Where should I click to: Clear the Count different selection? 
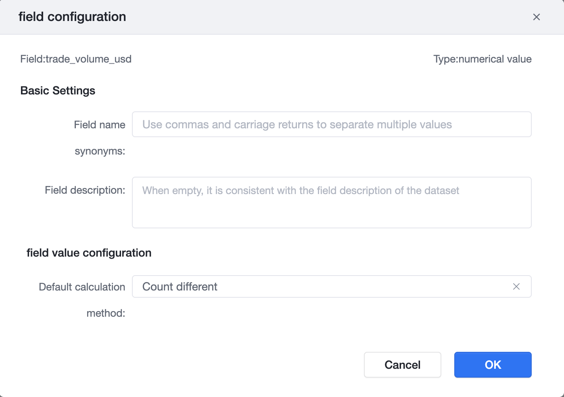(x=516, y=286)
